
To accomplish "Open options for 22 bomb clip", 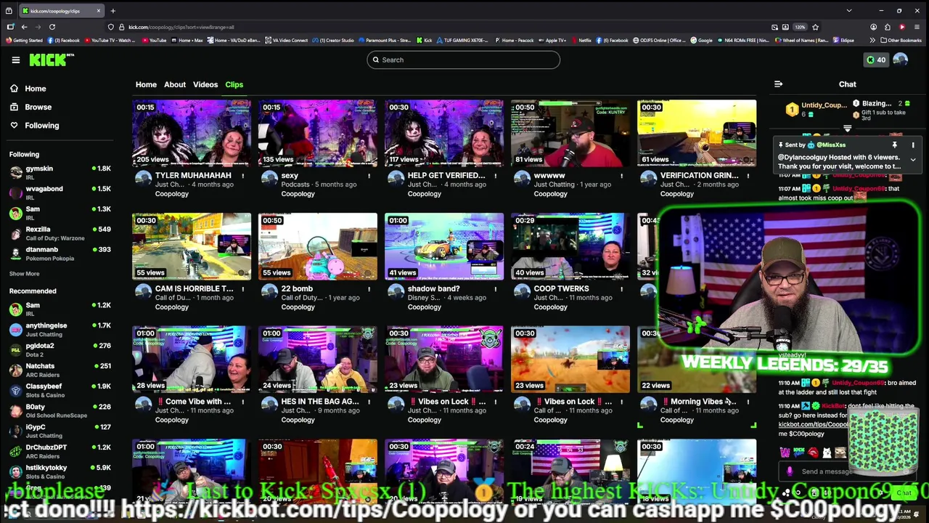I will (369, 289).
